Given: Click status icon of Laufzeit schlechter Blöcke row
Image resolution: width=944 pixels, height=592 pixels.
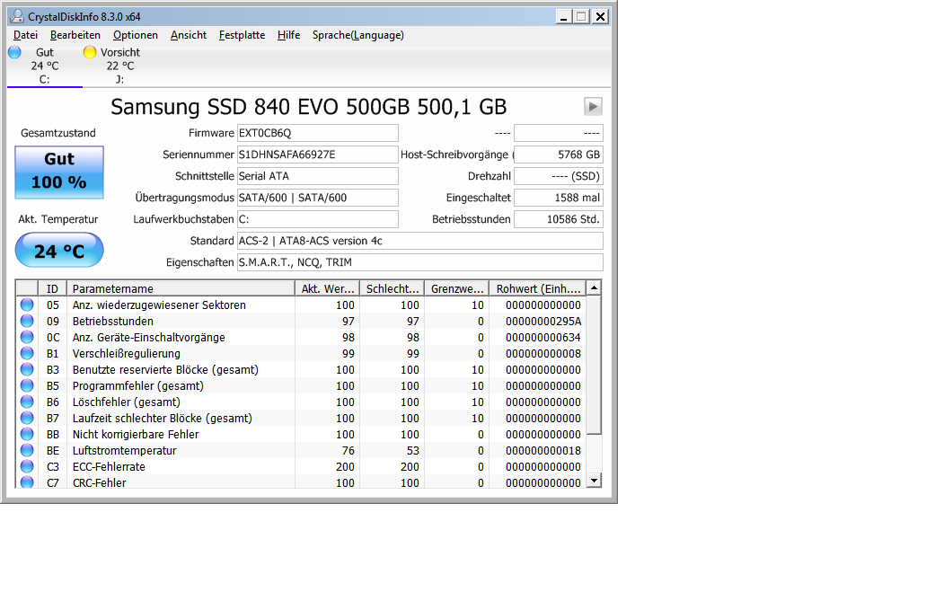Looking at the screenshot, I should click(27, 418).
